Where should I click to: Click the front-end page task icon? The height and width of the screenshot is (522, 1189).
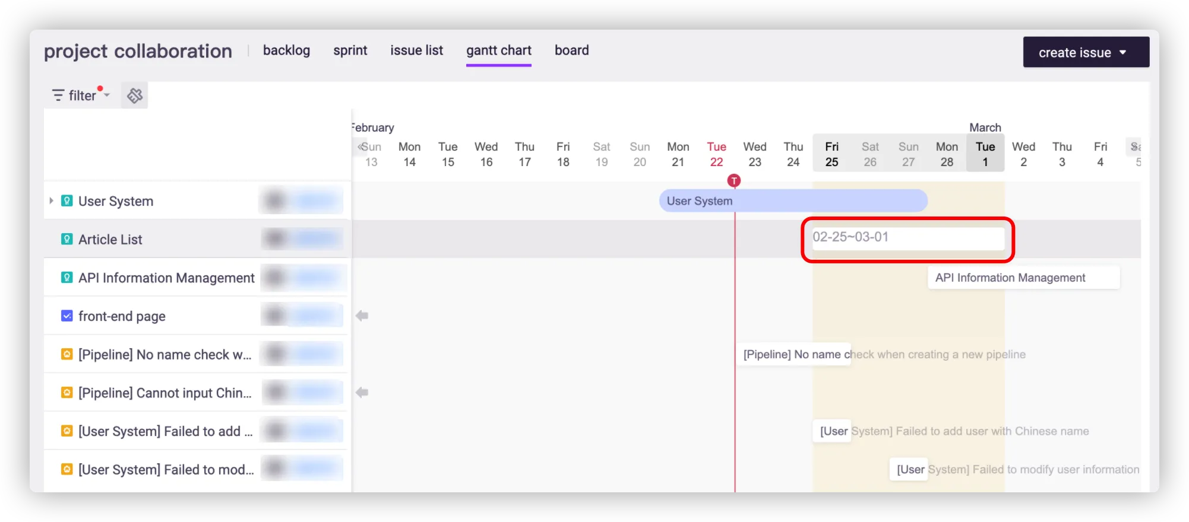pyautogui.click(x=67, y=316)
